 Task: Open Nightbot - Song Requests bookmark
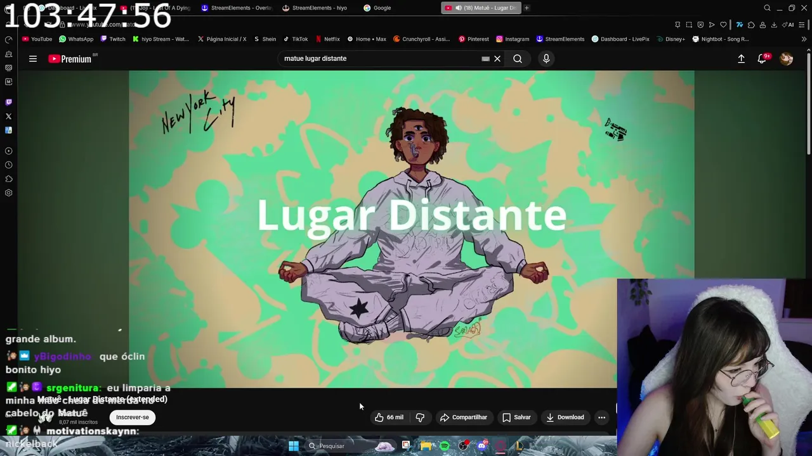(x=720, y=39)
